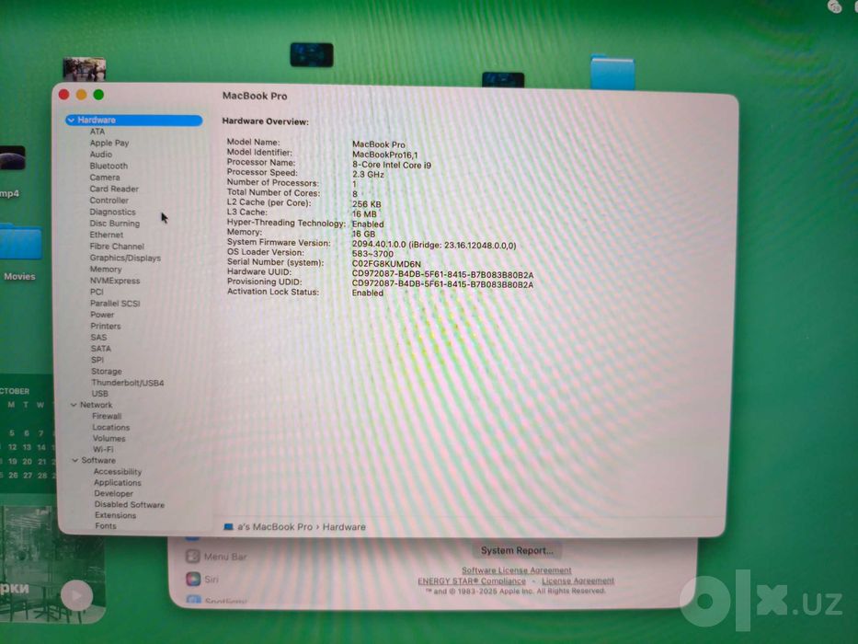Select Locations under Network
This screenshot has height=644, width=858.
point(111,427)
